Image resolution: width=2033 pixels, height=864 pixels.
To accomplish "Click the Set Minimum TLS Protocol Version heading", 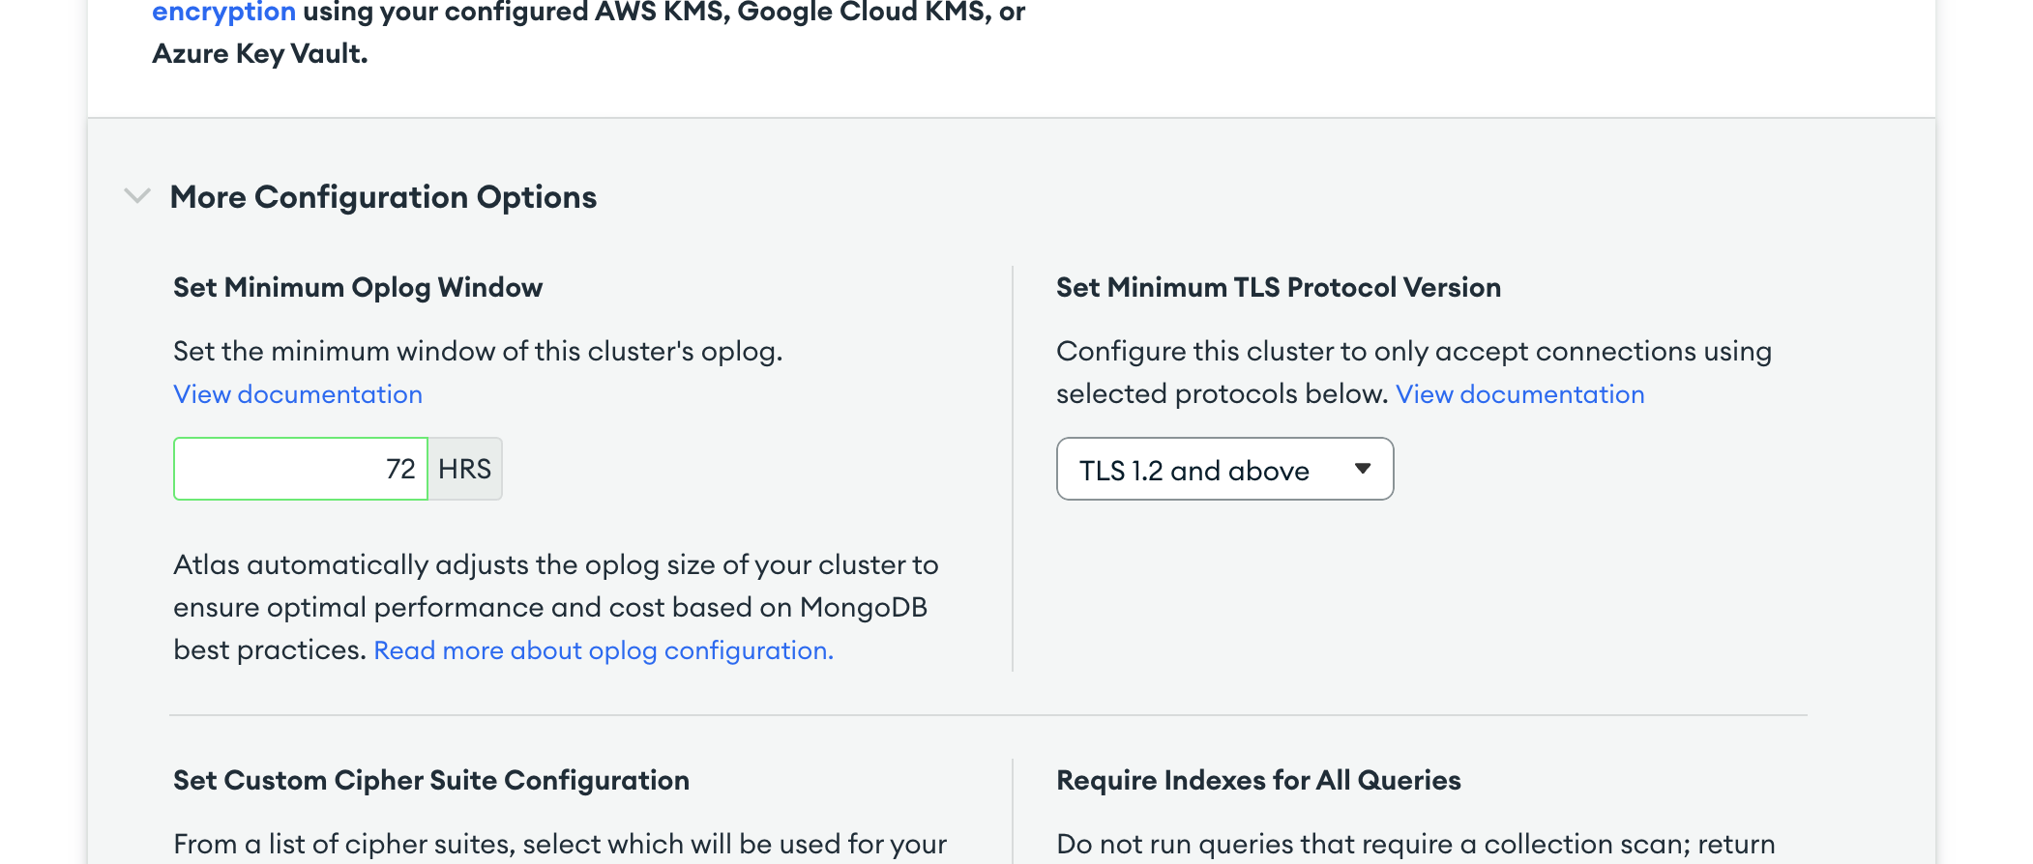I will coord(1278,287).
